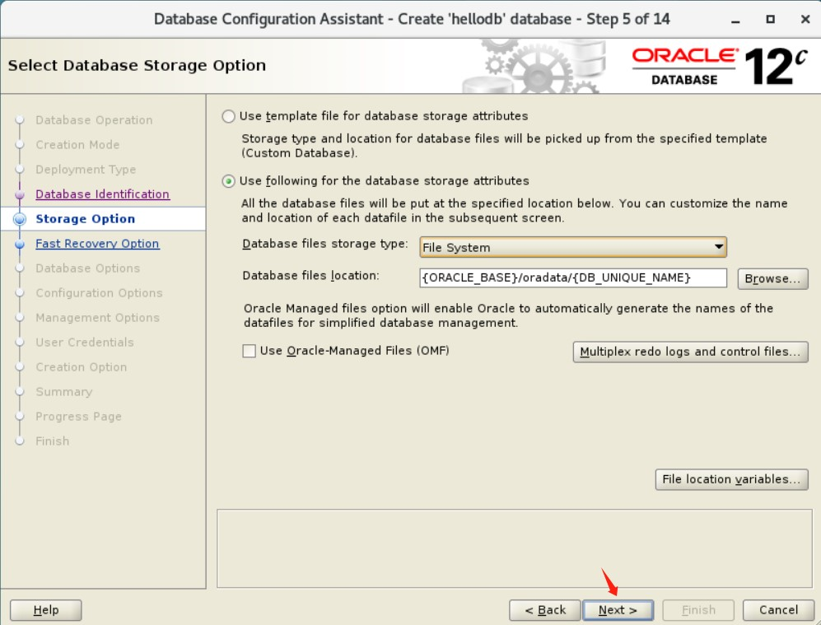Click the 'Database Options' step label
821x625 pixels.
point(88,268)
